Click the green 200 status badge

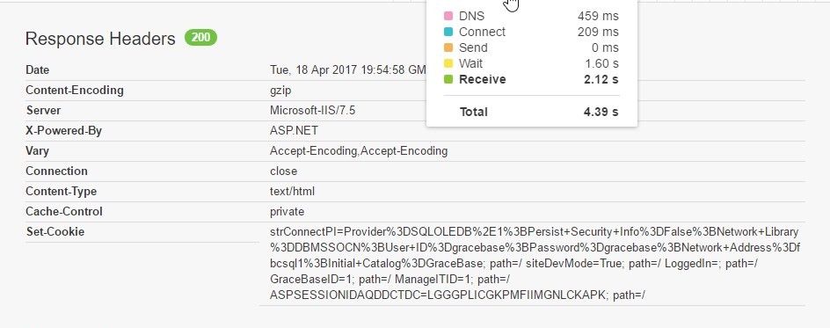(200, 37)
